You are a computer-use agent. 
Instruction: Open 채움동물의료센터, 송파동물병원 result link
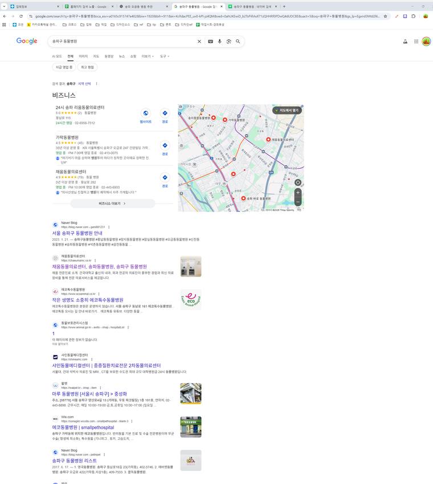pyautogui.click(x=99, y=266)
